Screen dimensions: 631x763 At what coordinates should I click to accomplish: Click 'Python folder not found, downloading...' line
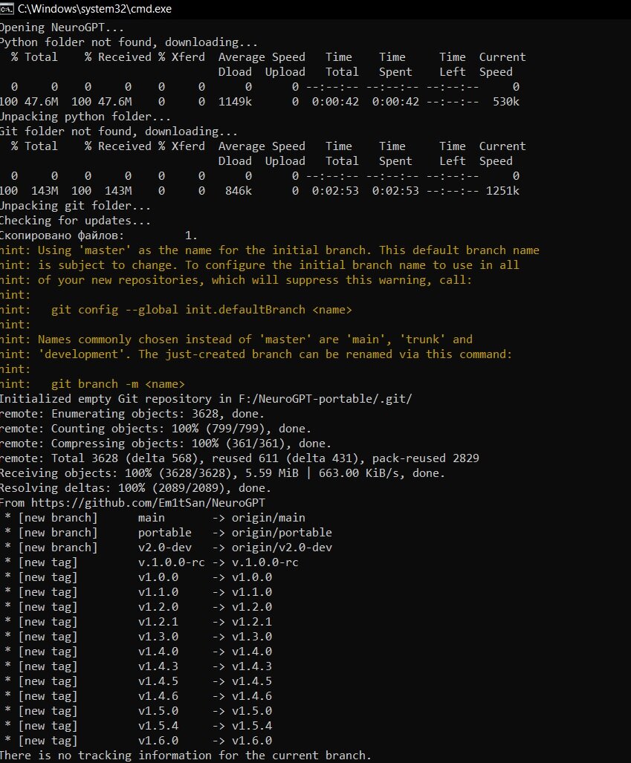[x=129, y=42]
